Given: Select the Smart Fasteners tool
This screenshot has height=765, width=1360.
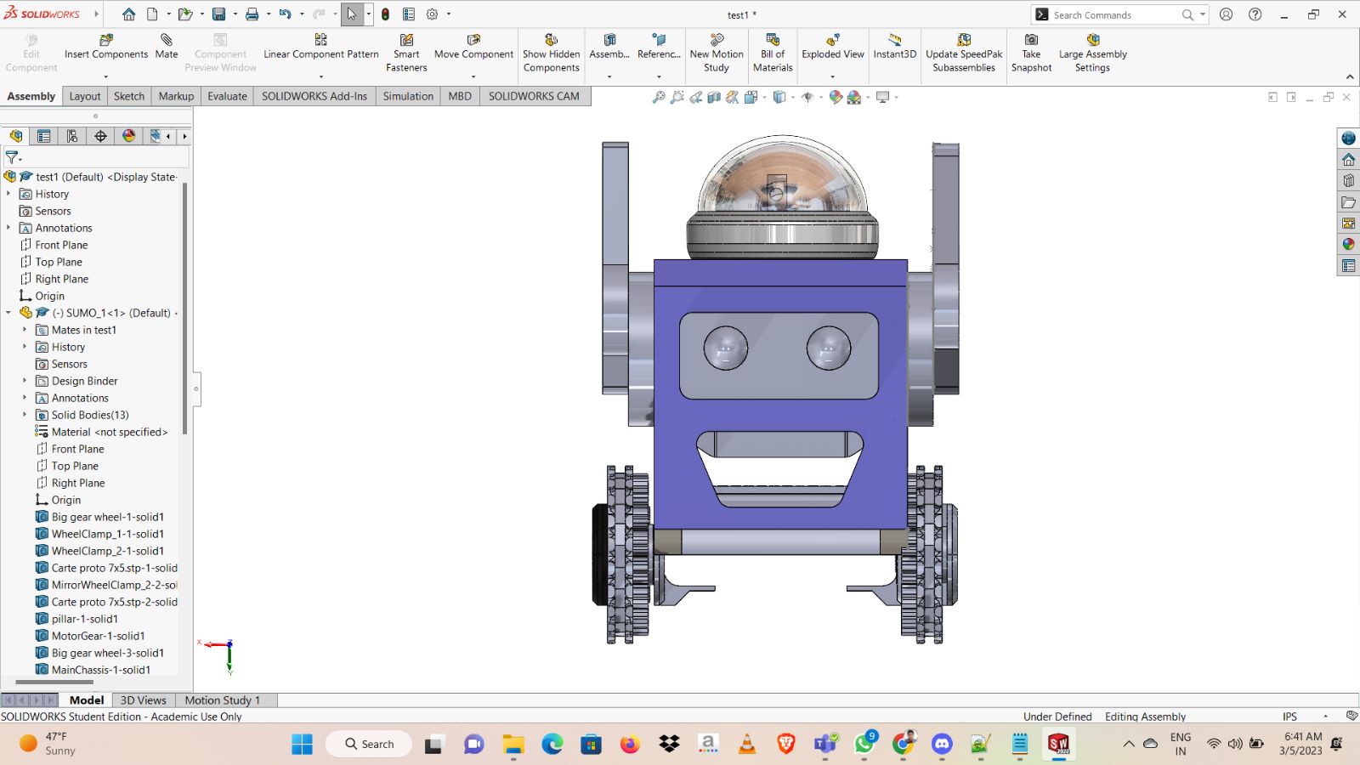Looking at the screenshot, I should pos(406,53).
